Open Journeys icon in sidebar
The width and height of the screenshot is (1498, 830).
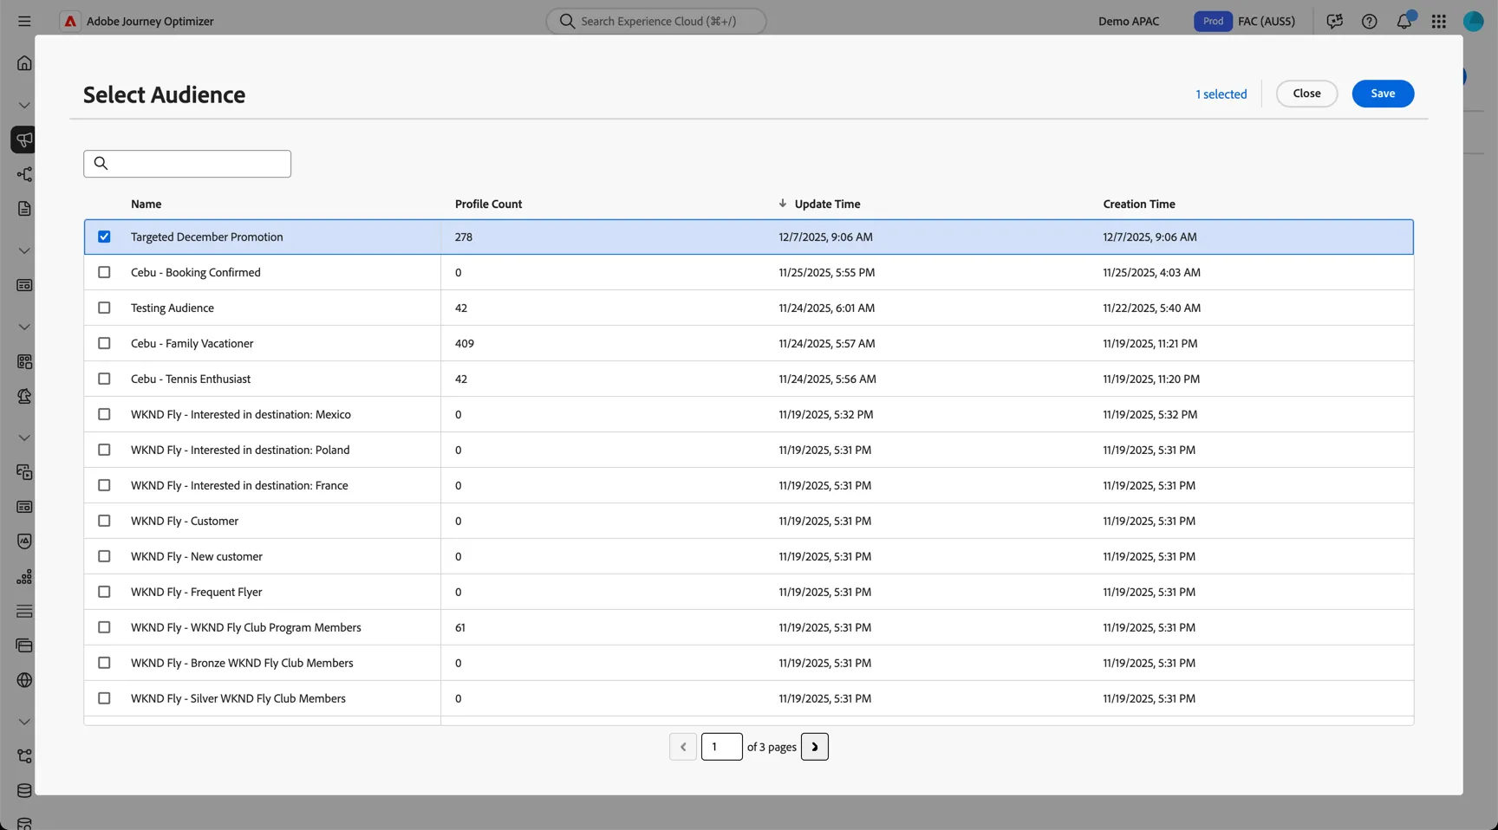[x=24, y=174]
